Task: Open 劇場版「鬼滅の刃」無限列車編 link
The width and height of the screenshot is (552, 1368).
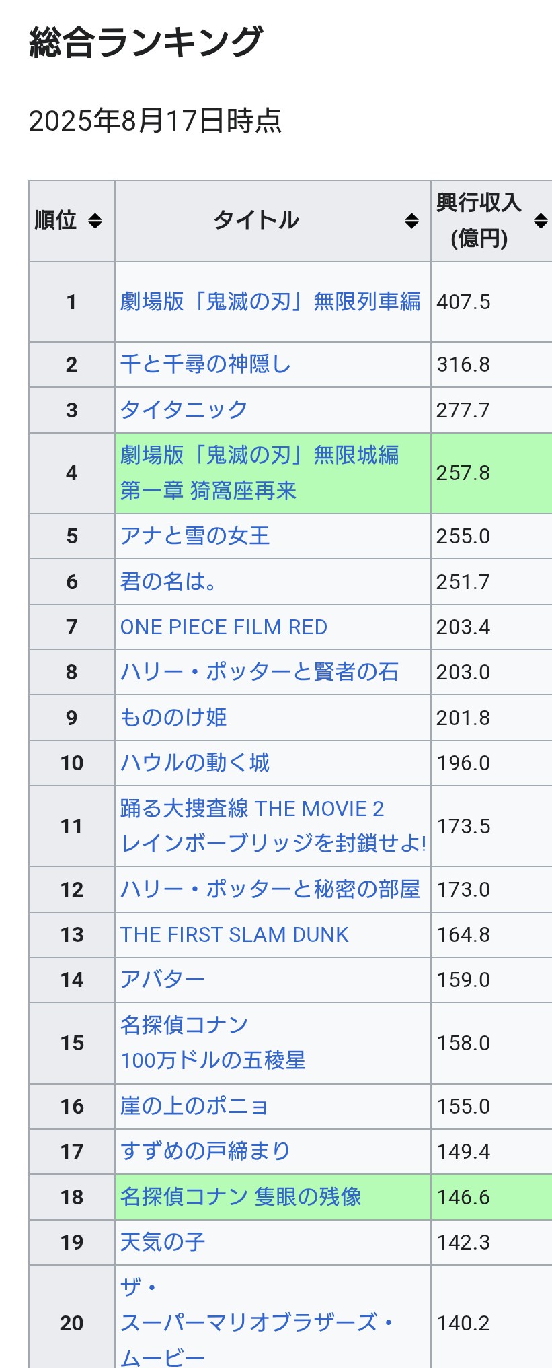Action: pos(270,302)
